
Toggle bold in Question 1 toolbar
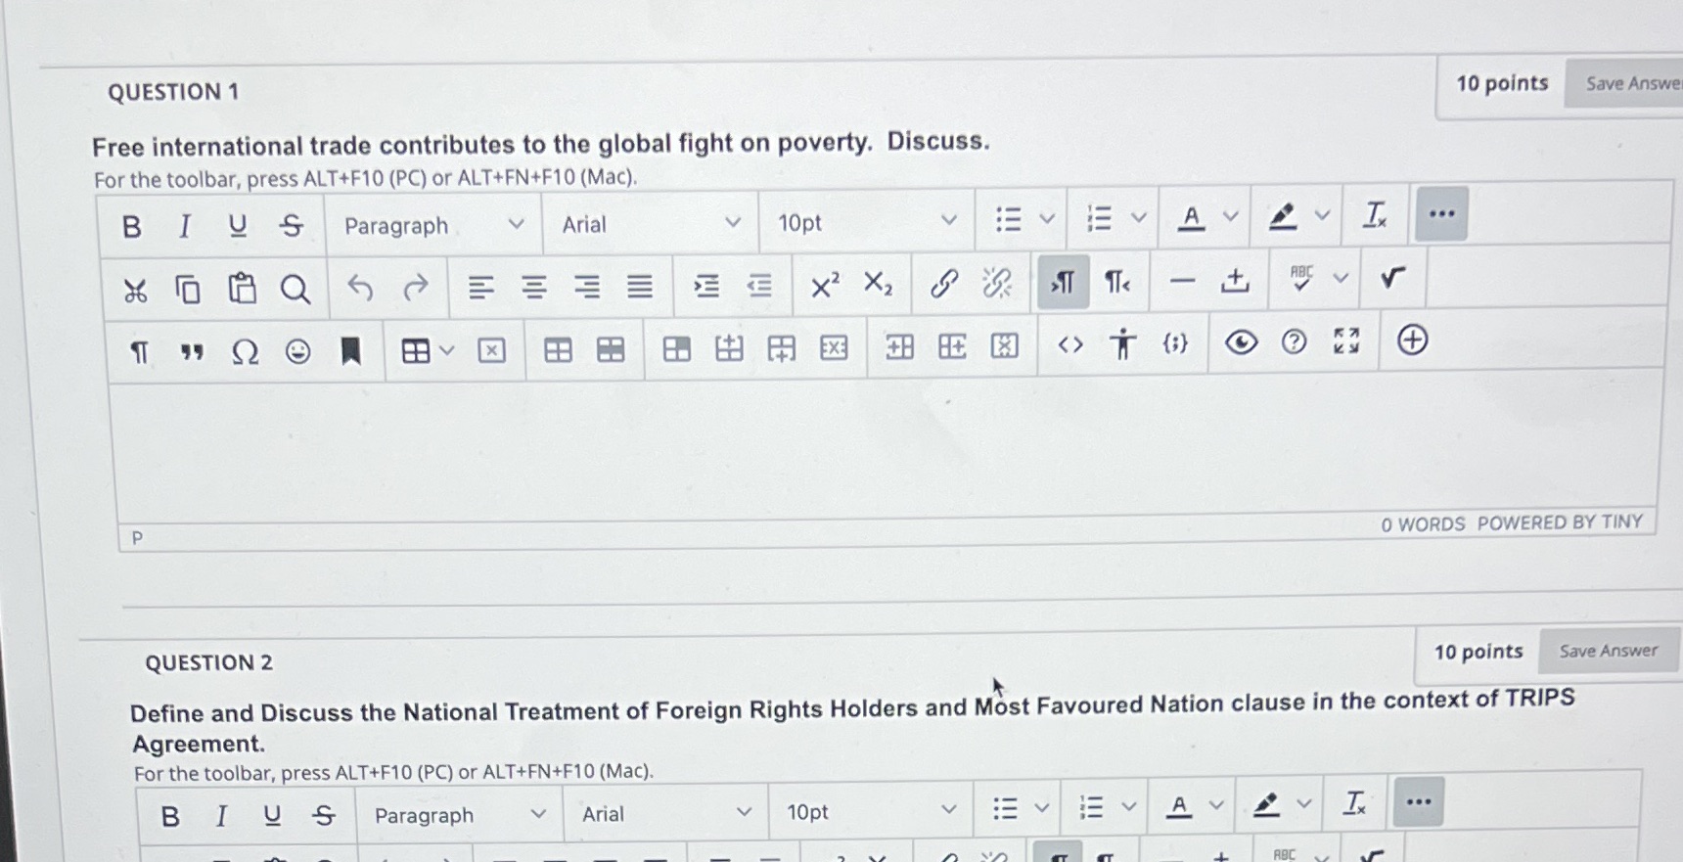(x=132, y=227)
